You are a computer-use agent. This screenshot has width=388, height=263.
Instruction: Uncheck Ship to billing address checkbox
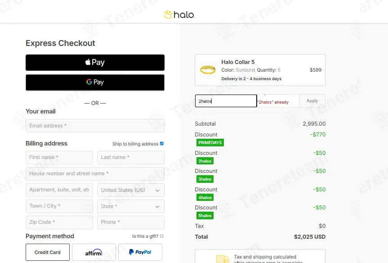point(162,144)
